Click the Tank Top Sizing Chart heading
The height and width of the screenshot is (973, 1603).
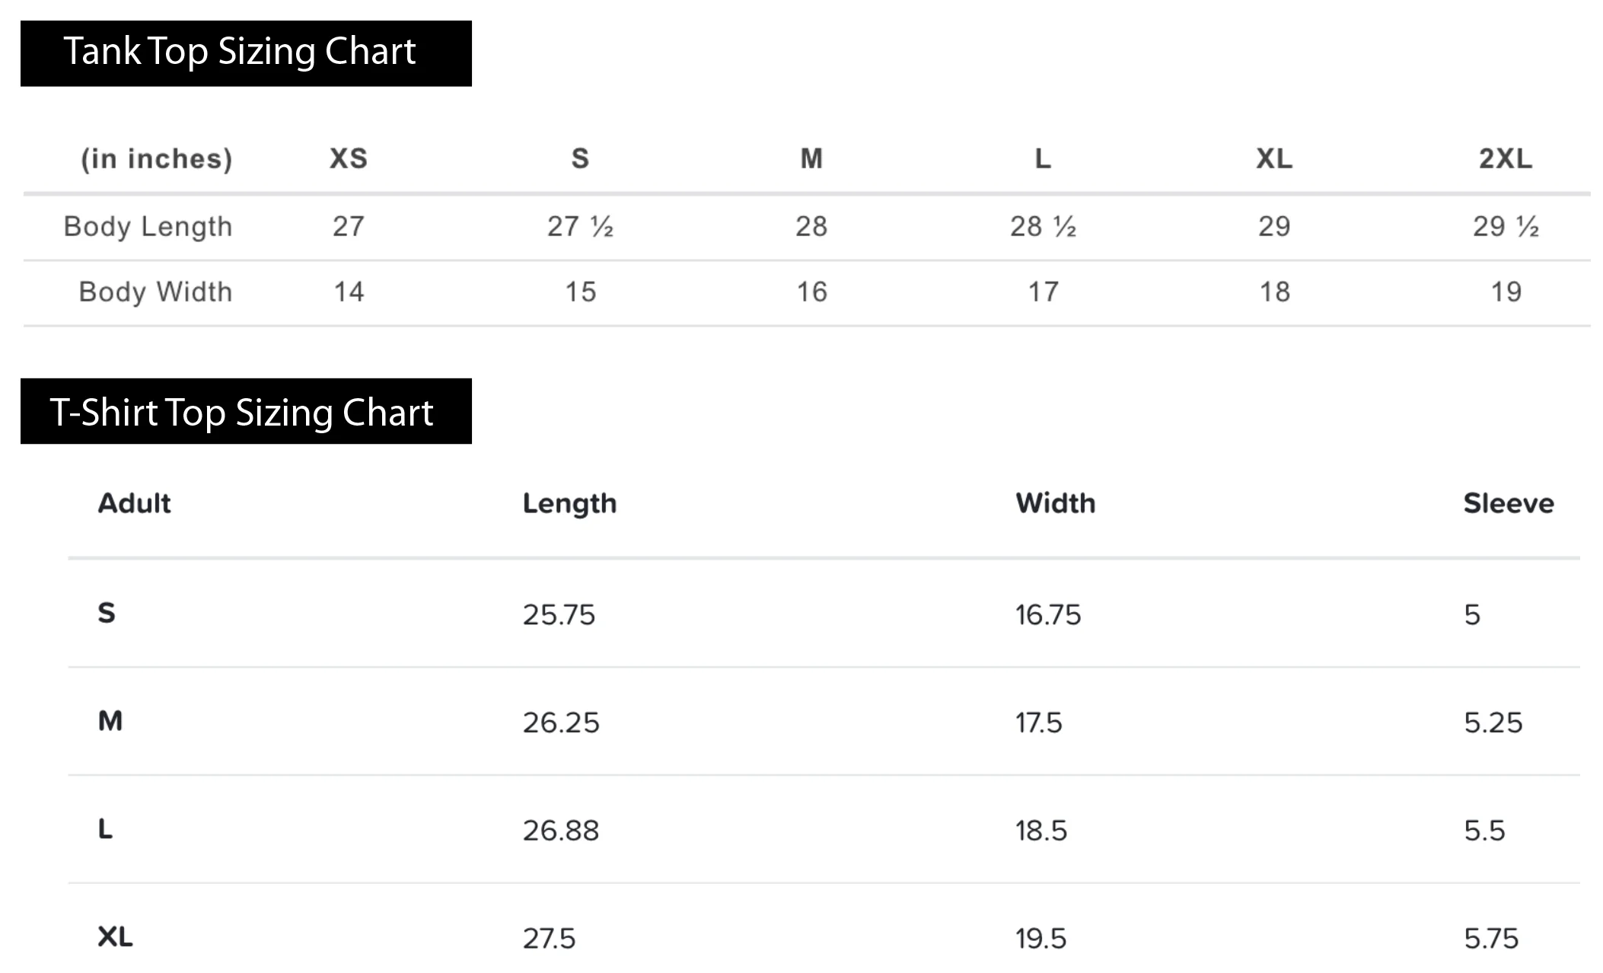[240, 52]
